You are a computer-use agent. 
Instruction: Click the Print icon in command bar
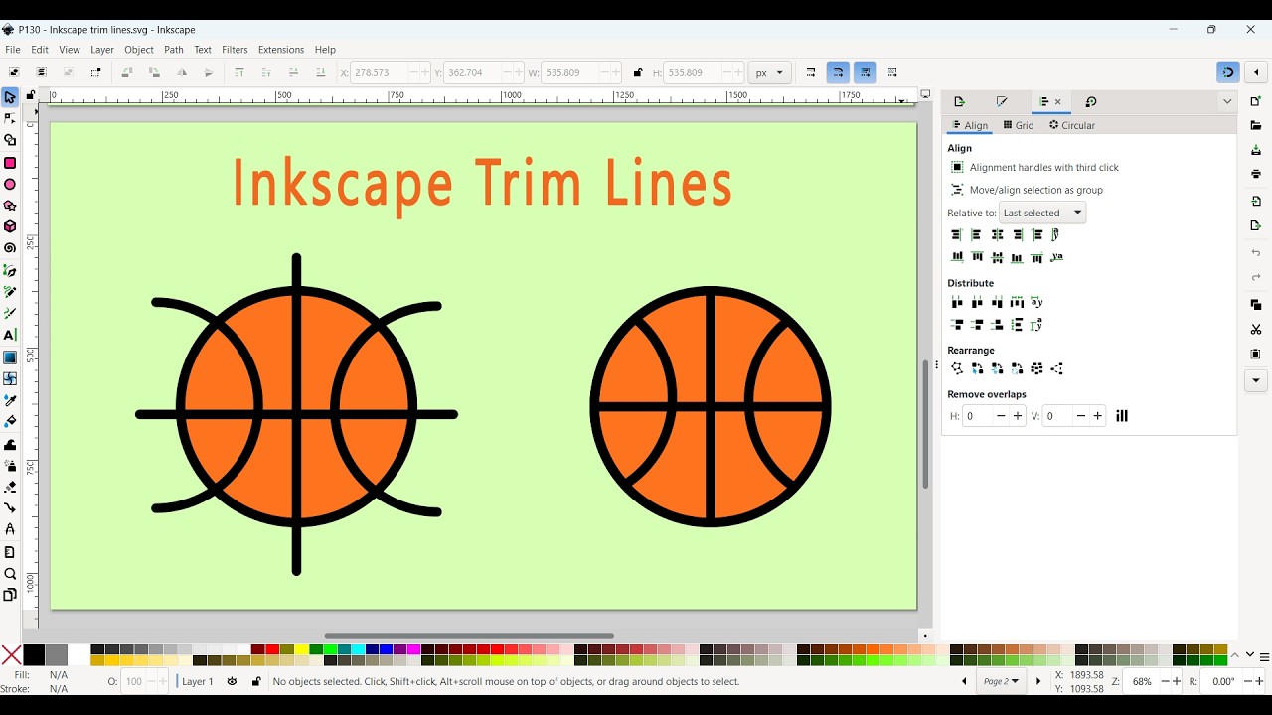point(1256,174)
